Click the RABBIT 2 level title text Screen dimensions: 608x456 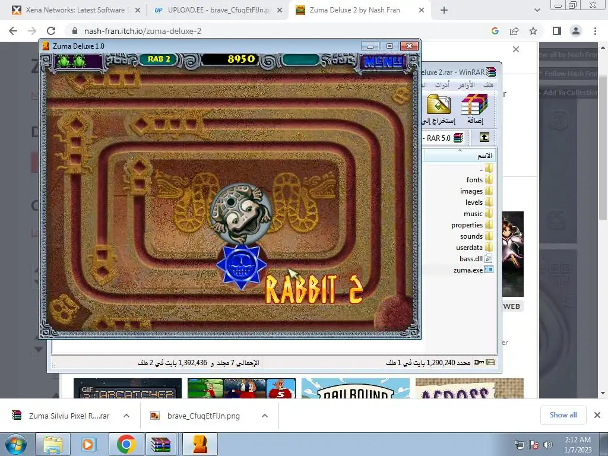(x=313, y=289)
